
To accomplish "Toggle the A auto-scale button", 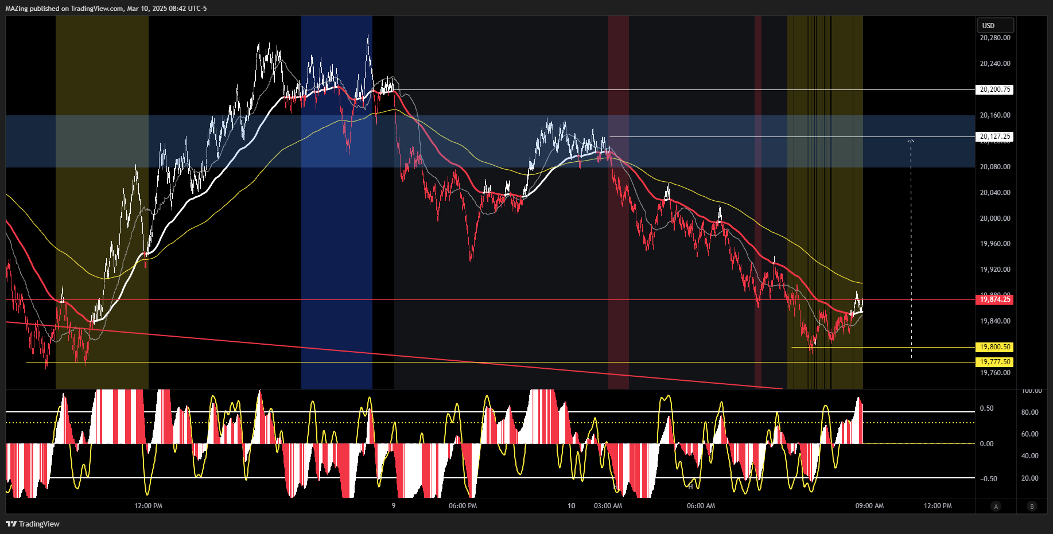I will 996,506.
